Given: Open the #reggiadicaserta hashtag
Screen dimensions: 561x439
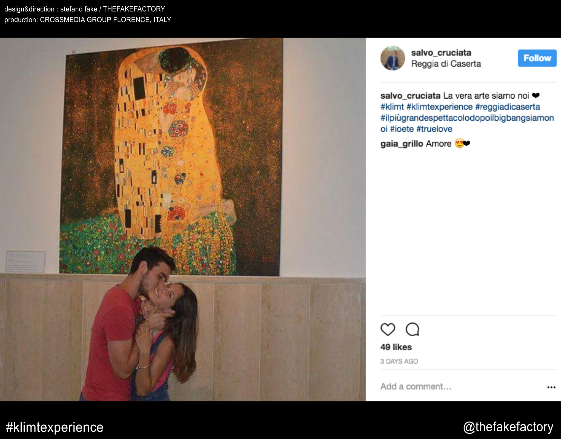Looking at the screenshot, I should [508, 107].
